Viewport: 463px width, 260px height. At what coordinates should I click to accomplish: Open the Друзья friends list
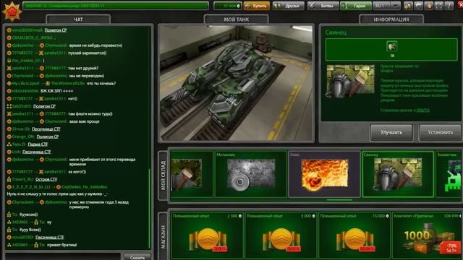click(x=289, y=6)
